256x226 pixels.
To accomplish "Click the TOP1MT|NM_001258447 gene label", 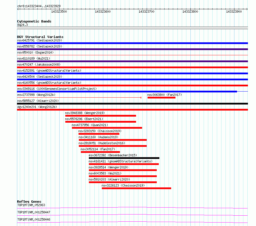I will [x=34, y=212].
